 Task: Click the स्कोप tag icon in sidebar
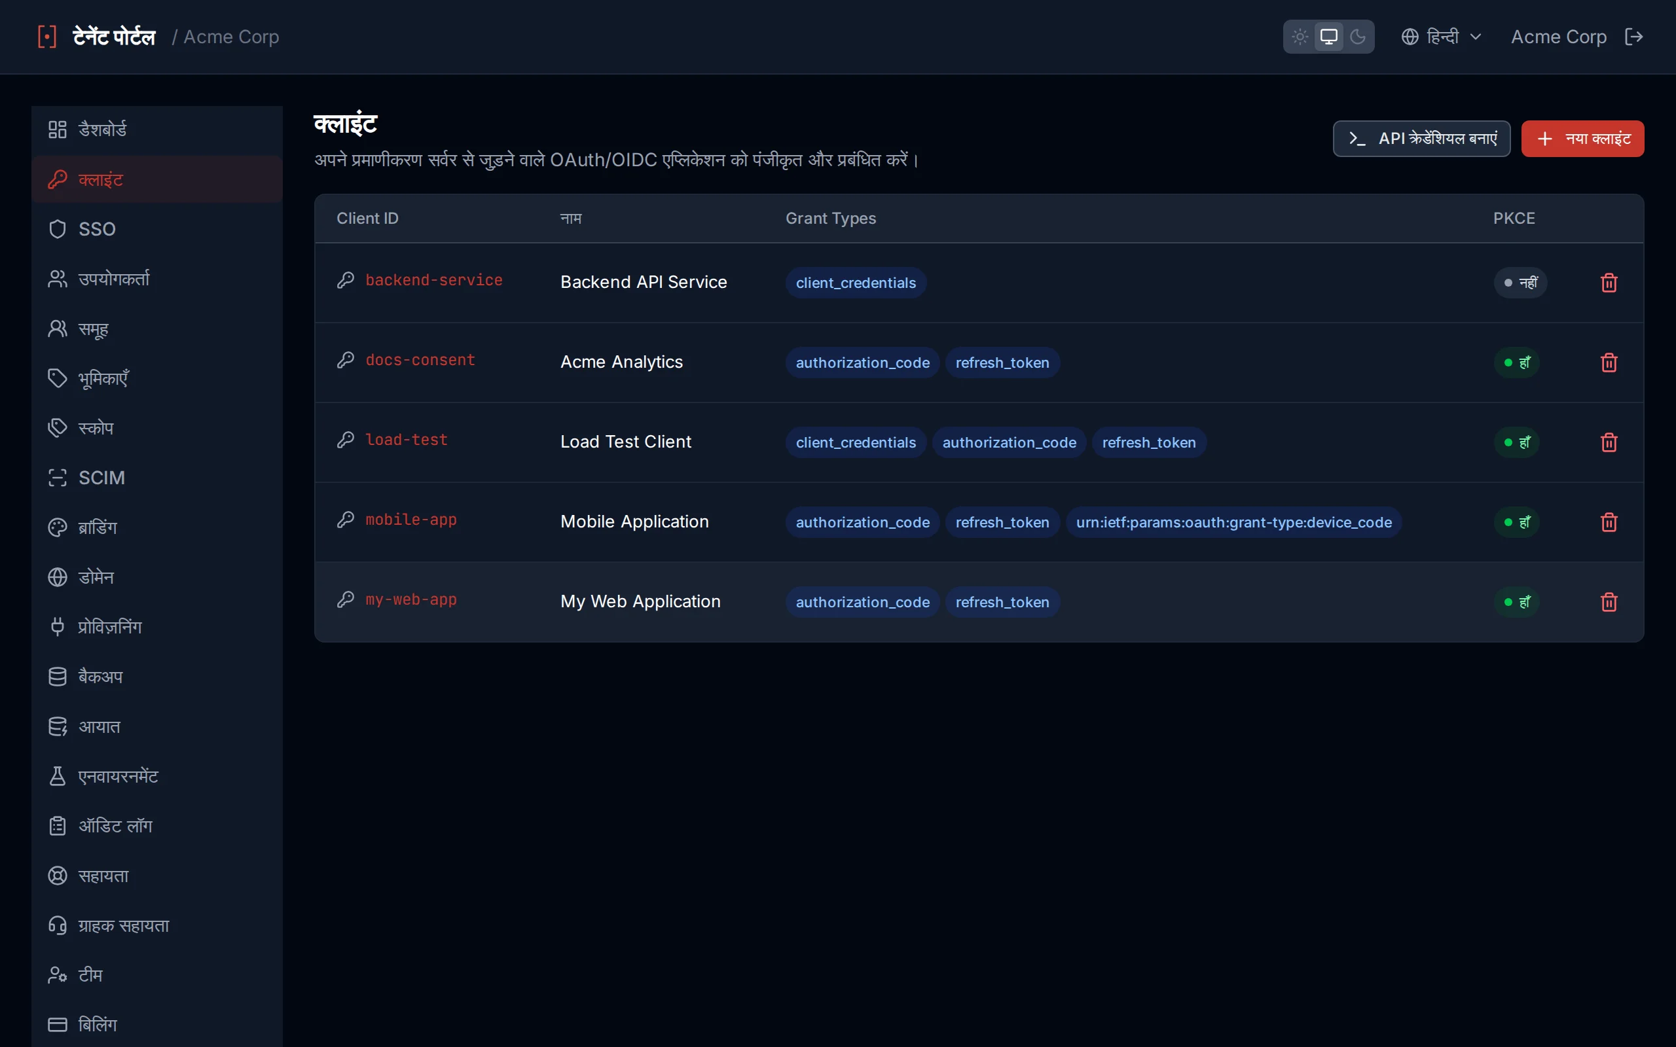pyautogui.click(x=58, y=428)
